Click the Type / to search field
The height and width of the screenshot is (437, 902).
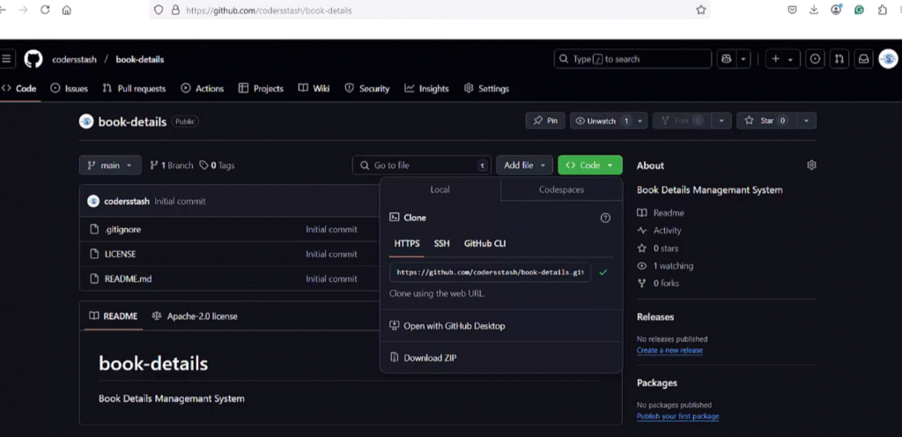632,59
